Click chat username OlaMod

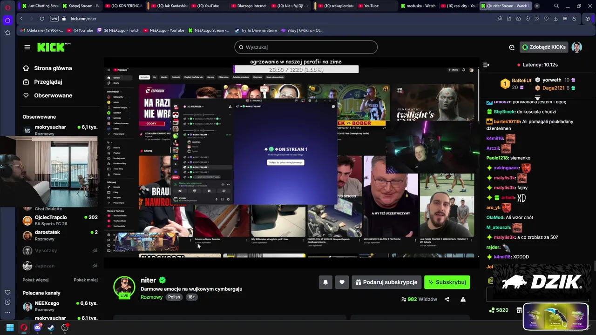(x=495, y=217)
